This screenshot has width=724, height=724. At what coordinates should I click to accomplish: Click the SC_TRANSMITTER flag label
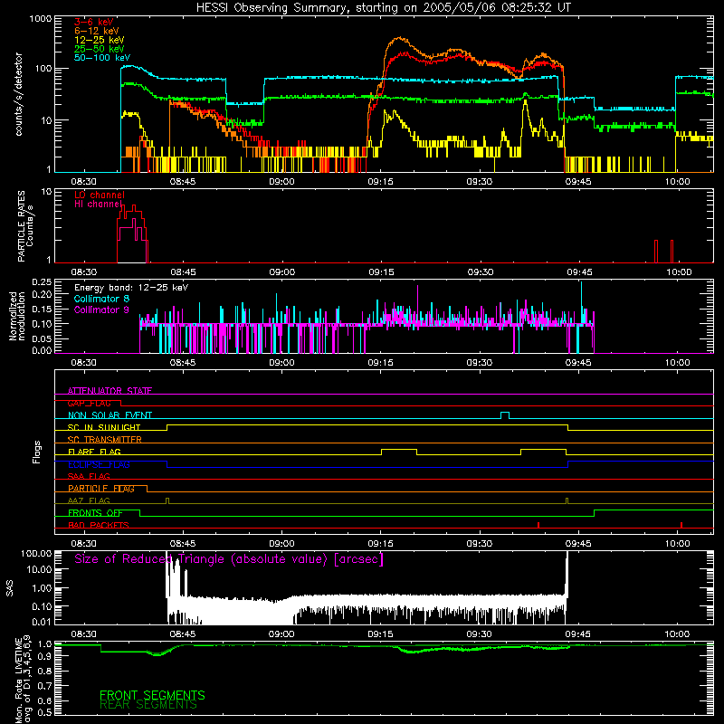(x=105, y=440)
